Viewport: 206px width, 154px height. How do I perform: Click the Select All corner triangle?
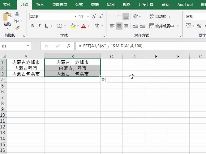4,56
